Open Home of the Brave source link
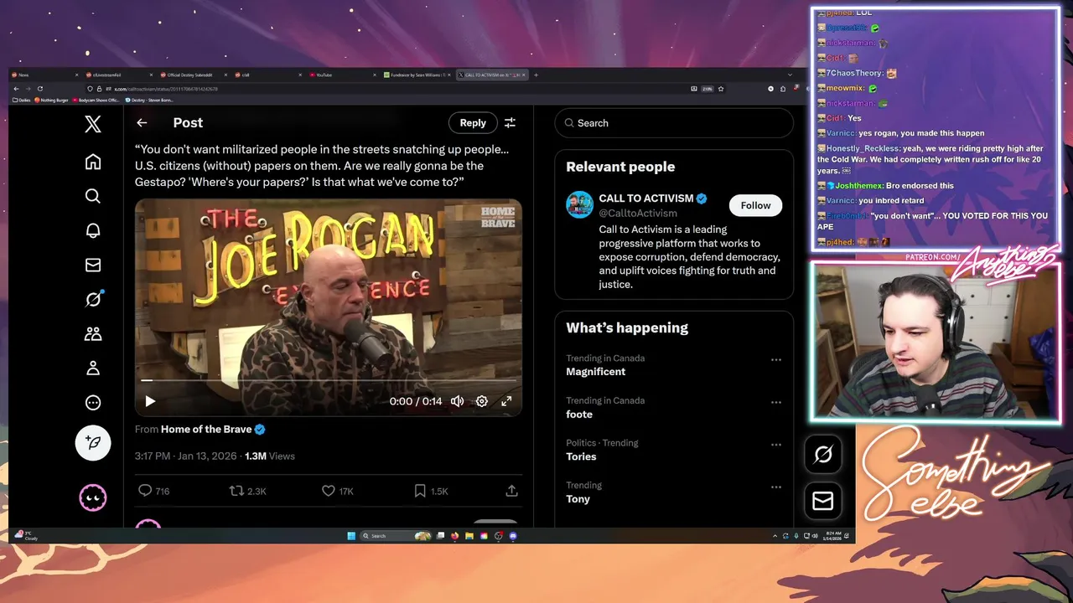The width and height of the screenshot is (1073, 603). (206, 429)
